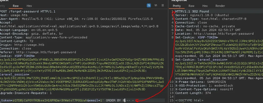Image resolution: width=263 pixels, height=103 pixels.
Task: Click the response Connection: close header
Action: pos(191,23)
